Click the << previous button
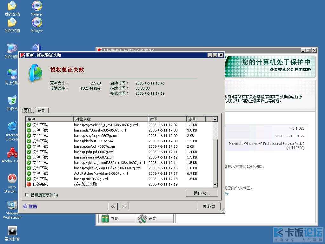Viewport: 325px width, 244px height. coord(113,207)
